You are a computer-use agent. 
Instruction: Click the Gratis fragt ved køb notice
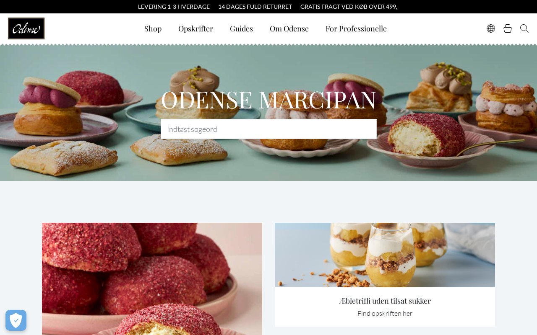coord(349,7)
